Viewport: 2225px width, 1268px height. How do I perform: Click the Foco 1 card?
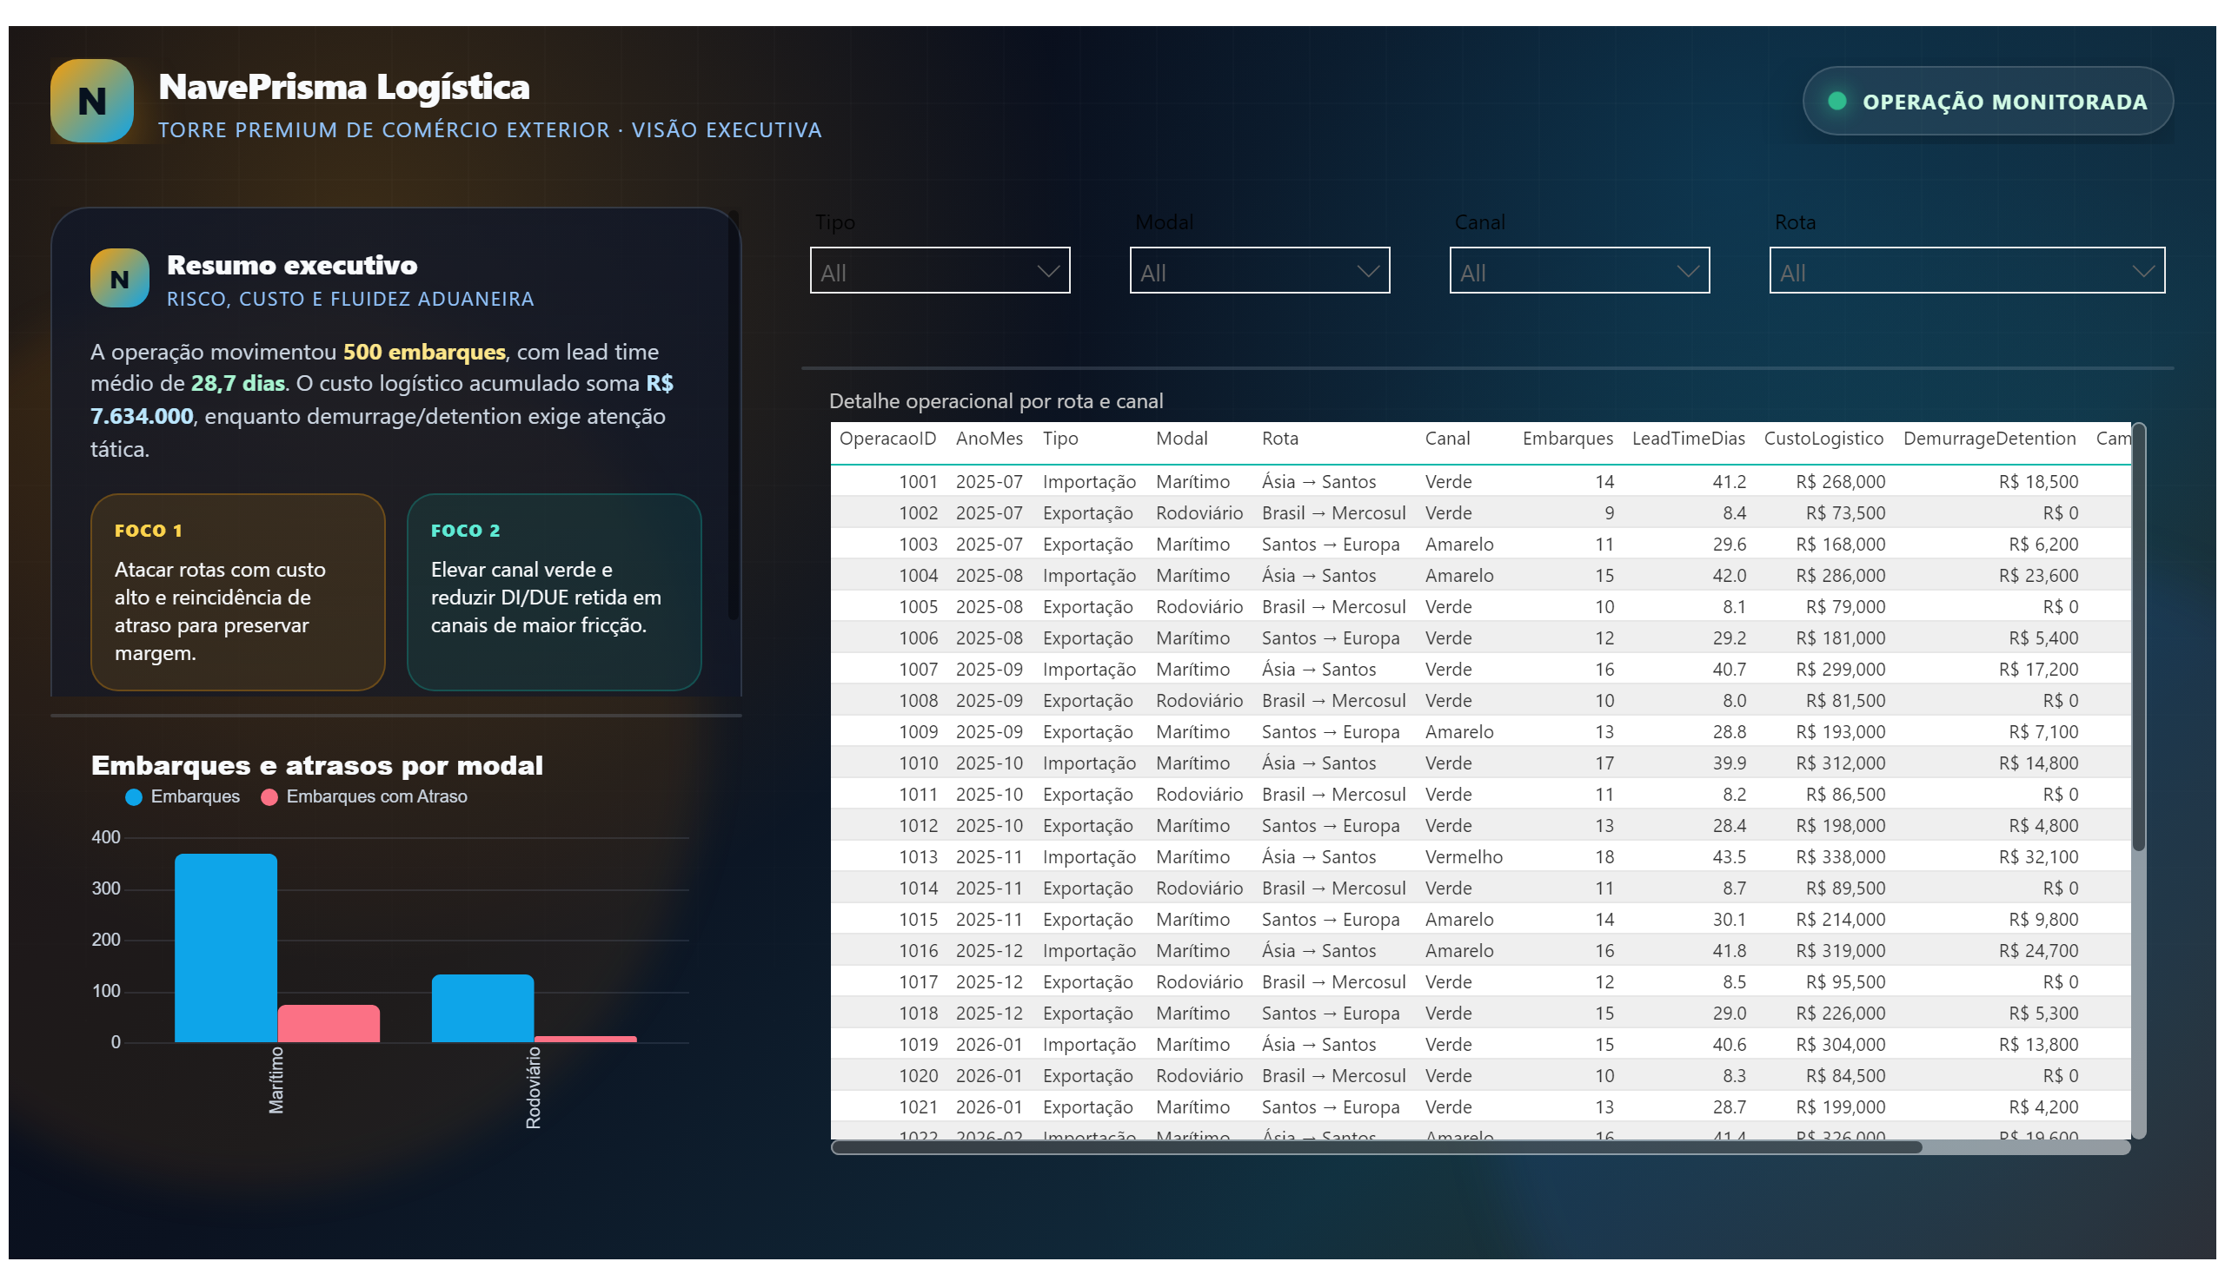[x=238, y=593]
